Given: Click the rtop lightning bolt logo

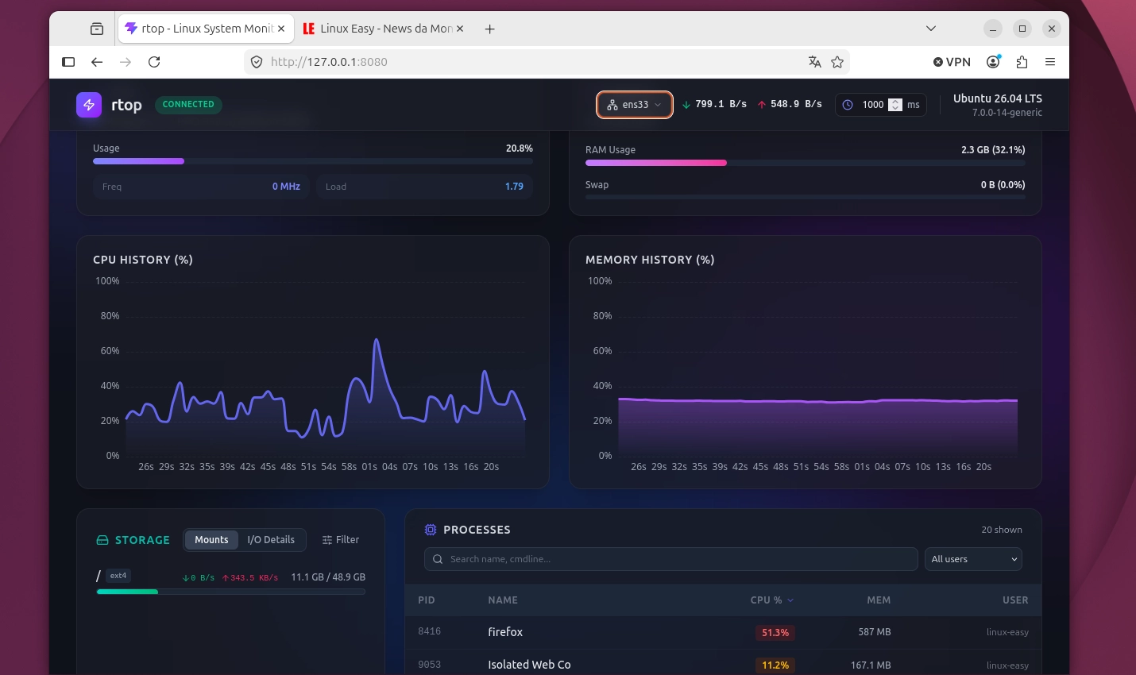Looking at the screenshot, I should (89, 105).
